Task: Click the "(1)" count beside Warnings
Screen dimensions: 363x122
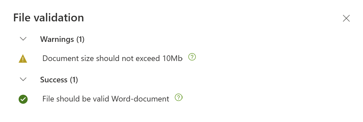Action: point(80,39)
